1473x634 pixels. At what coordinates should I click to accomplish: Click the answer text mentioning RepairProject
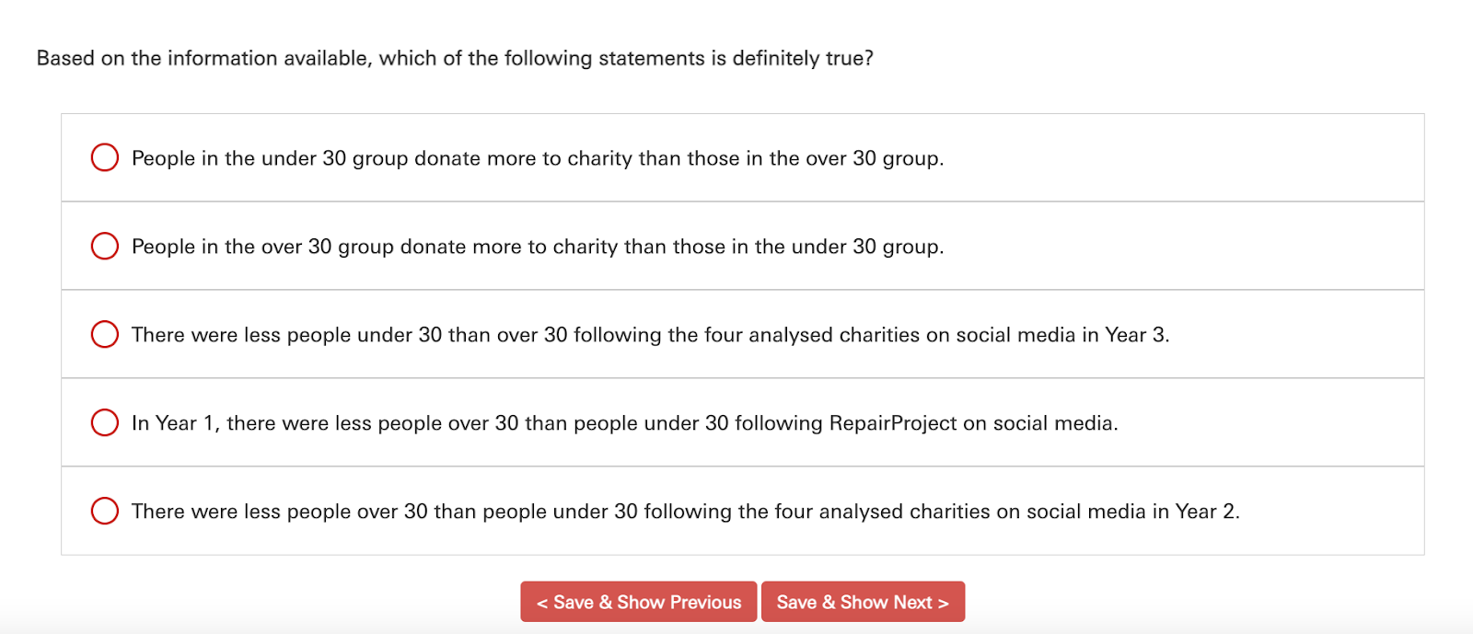(624, 423)
